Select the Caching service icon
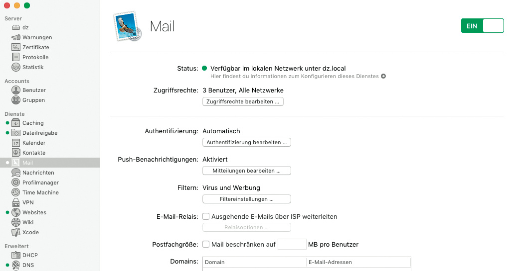This screenshot has width=512, height=271. pos(16,123)
